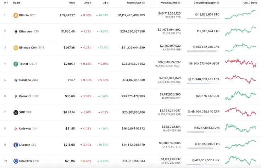Click the Bitcoin circulating supply progress bar
Viewport: 261px width, 168px height.
click(203, 18)
